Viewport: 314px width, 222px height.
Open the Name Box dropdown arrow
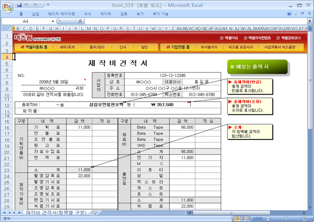tap(53, 21)
